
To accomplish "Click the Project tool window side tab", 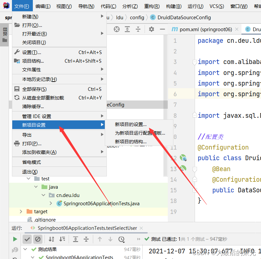I will tap(5, 34).
